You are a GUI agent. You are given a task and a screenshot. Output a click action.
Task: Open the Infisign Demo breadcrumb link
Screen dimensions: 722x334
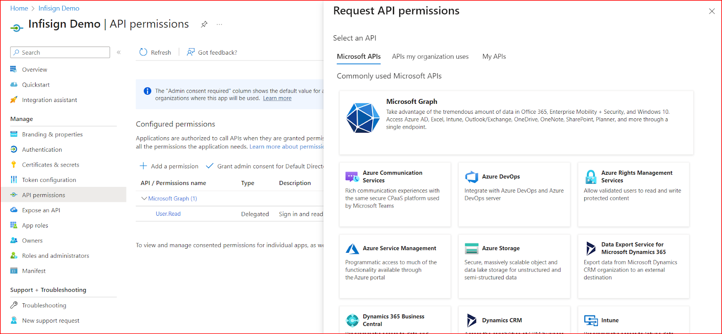(x=59, y=8)
